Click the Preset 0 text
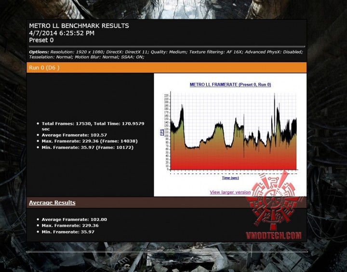 pos(41,40)
